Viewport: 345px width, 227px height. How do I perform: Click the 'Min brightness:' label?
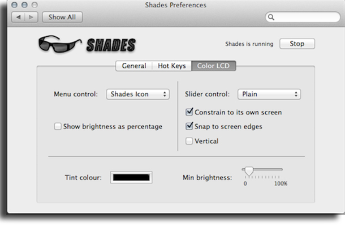click(x=207, y=177)
